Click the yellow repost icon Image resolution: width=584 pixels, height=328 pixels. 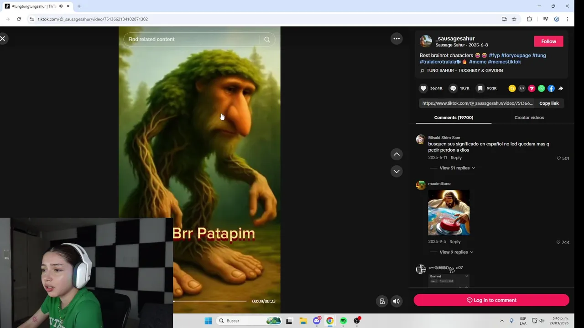point(512,88)
